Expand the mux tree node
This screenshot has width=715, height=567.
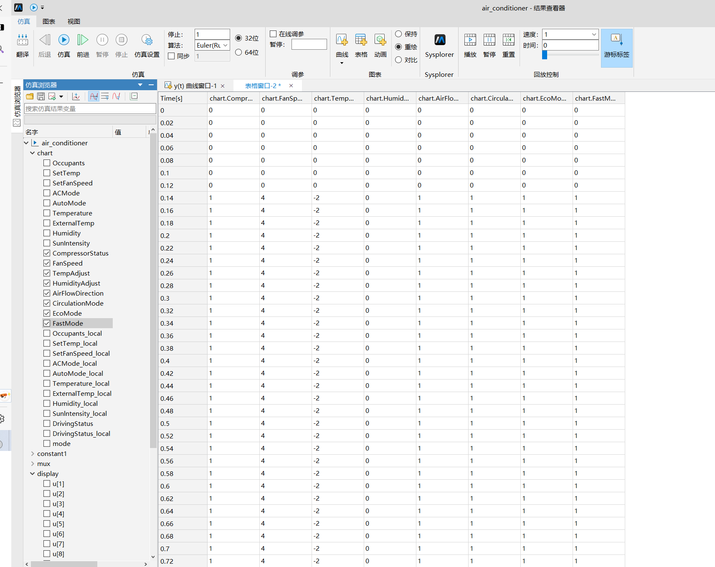33,463
